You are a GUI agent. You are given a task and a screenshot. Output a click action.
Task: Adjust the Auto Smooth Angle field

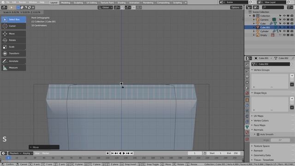[x=280, y=140]
